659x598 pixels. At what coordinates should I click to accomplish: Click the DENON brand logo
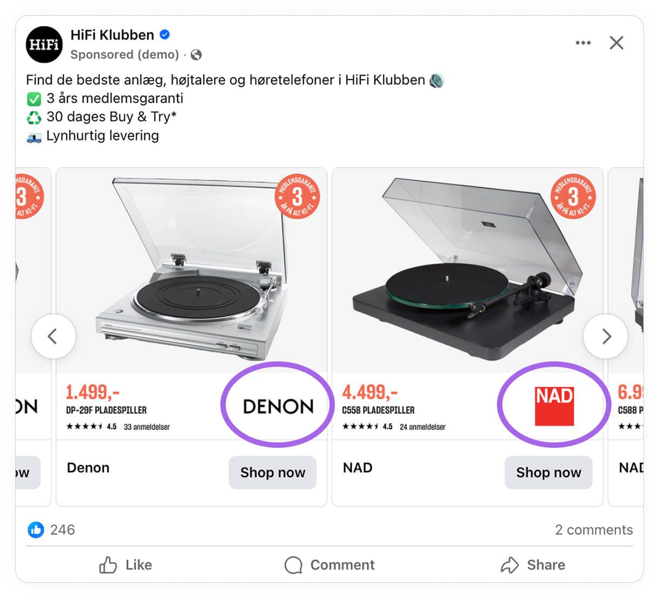coord(278,406)
